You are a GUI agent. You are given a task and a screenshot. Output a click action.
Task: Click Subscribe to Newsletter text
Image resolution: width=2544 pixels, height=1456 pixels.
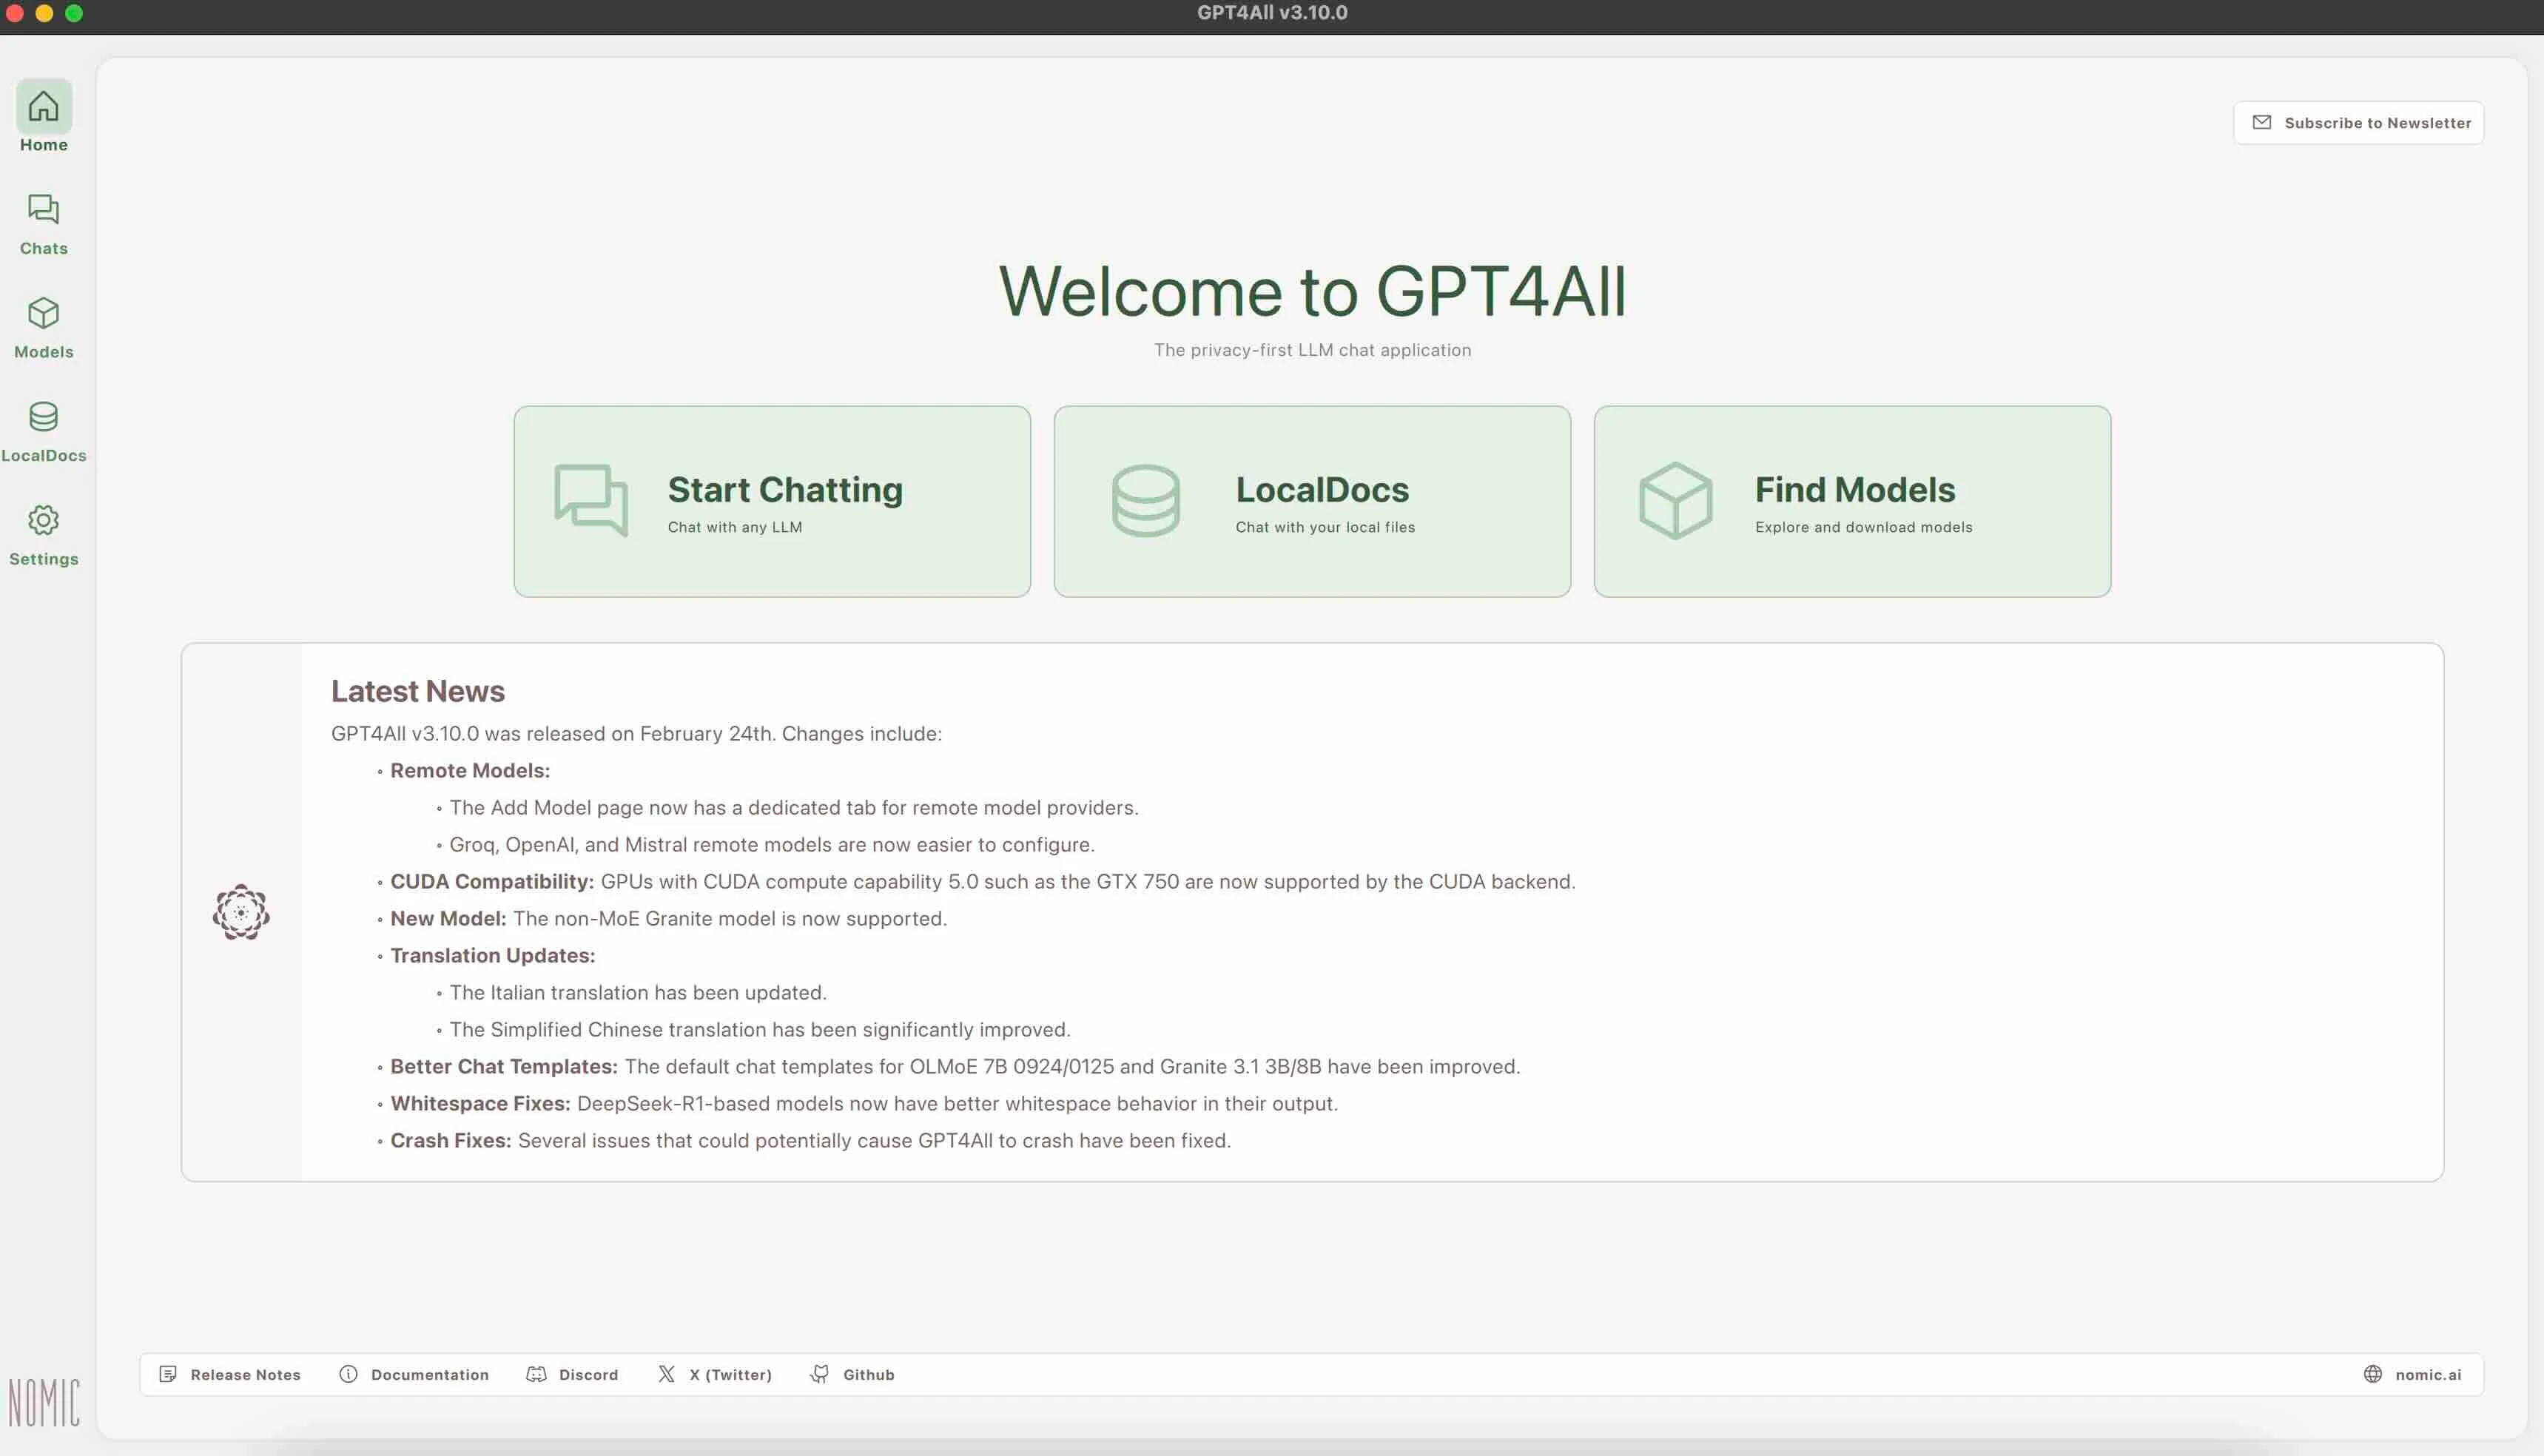pos(2378,123)
